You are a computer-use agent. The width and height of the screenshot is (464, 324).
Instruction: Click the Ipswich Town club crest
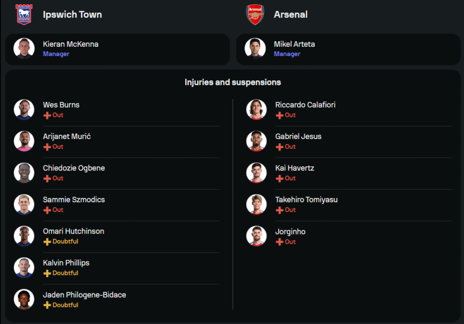pyautogui.click(x=24, y=14)
